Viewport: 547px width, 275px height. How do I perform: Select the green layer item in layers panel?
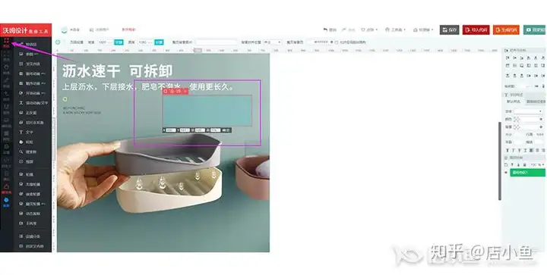527,173
